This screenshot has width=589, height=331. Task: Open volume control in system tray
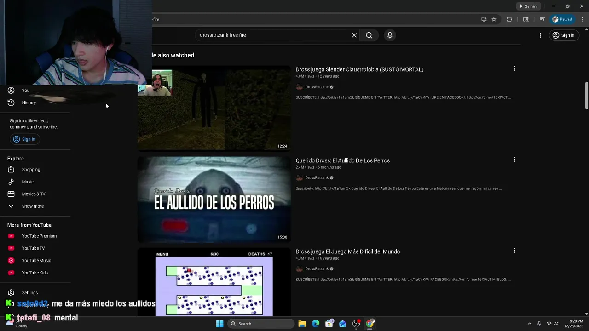(x=556, y=324)
